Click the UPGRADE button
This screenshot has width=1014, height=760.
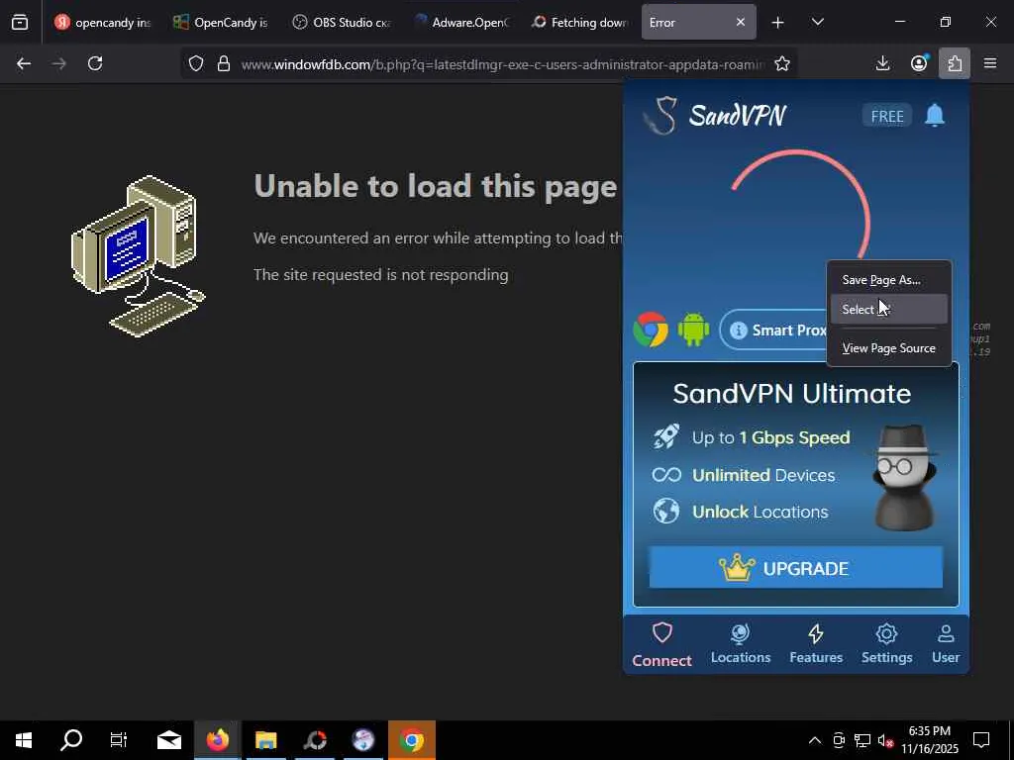(x=795, y=568)
